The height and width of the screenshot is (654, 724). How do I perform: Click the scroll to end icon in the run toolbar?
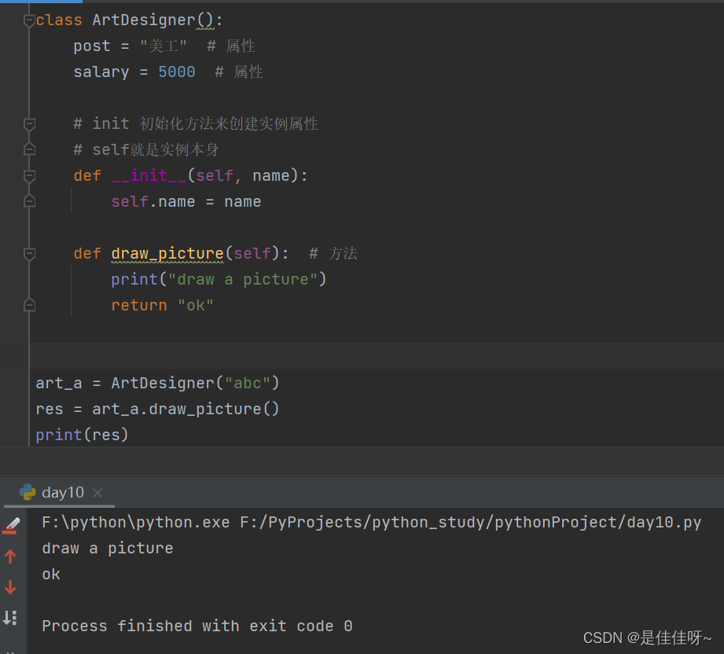[10, 618]
